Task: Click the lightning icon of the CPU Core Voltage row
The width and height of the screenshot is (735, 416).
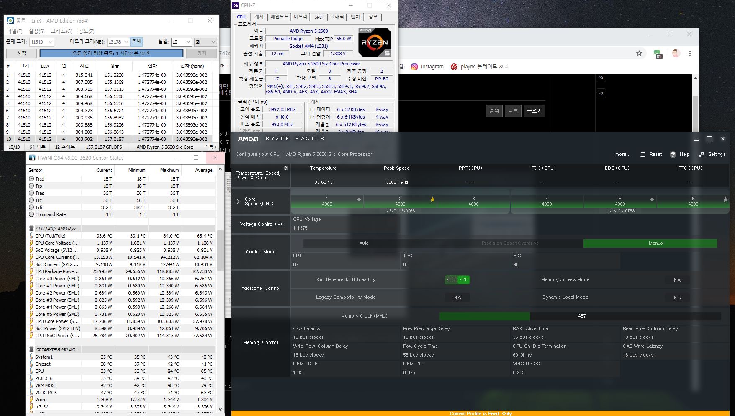Action: coord(31,243)
